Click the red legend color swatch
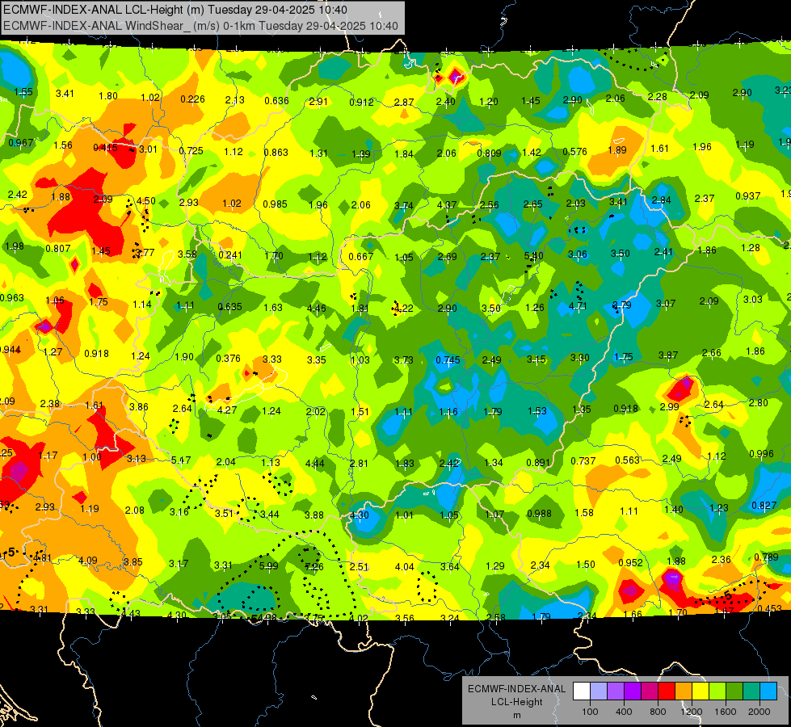This screenshot has width=791, height=727. coord(667,691)
